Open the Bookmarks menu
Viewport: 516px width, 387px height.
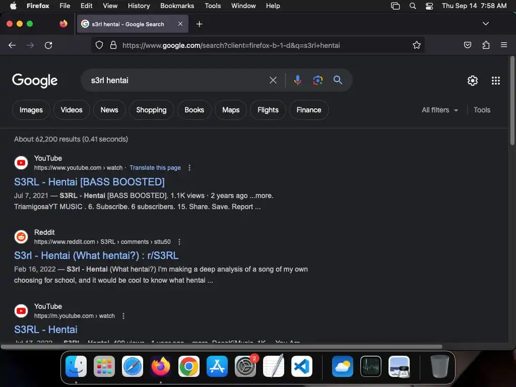177,6
